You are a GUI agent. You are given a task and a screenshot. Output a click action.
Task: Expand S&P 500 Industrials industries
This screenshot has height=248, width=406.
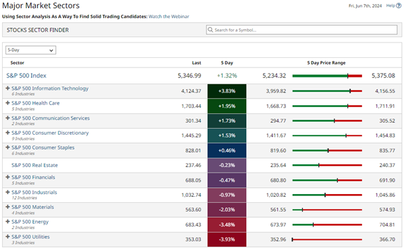coord(8,192)
